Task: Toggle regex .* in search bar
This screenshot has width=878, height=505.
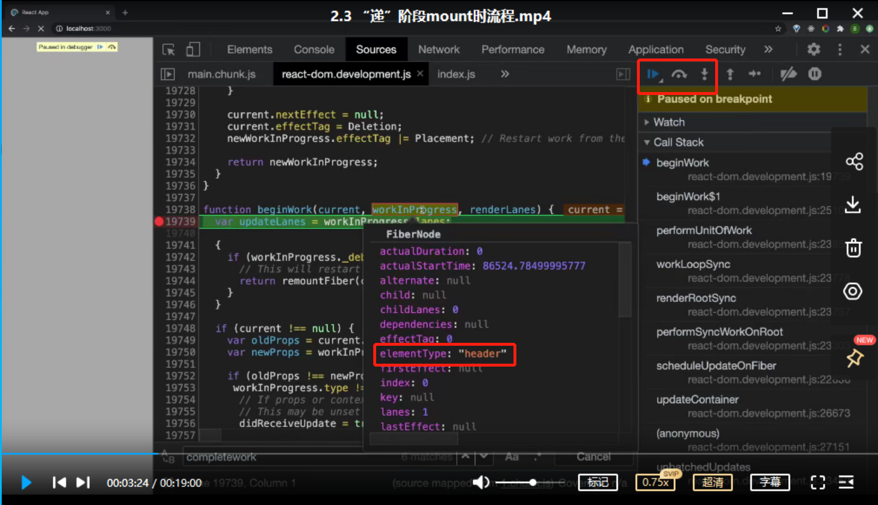Action: 537,457
